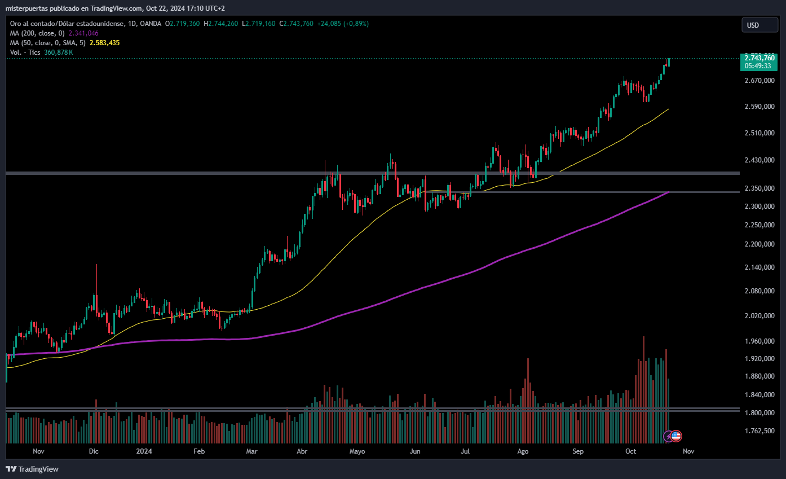Click the 1.840,000 price axis label
Viewport: 786px width, 479px height.
pos(760,395)
